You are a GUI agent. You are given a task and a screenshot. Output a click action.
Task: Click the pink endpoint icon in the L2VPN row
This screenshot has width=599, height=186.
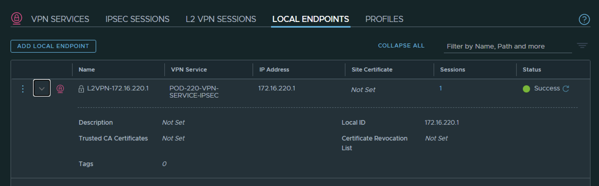point(60,89)
